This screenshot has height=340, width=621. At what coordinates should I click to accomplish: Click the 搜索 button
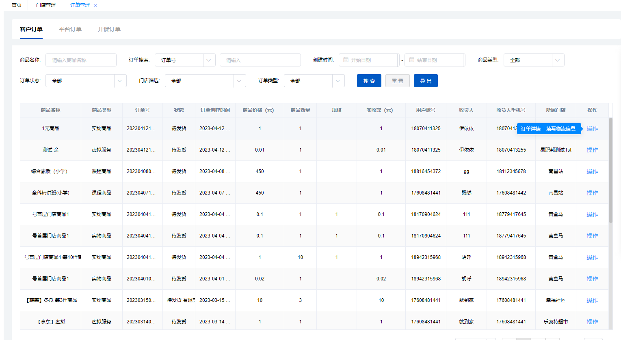point(369,81)
